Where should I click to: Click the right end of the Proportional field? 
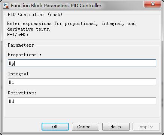(153, 63)
